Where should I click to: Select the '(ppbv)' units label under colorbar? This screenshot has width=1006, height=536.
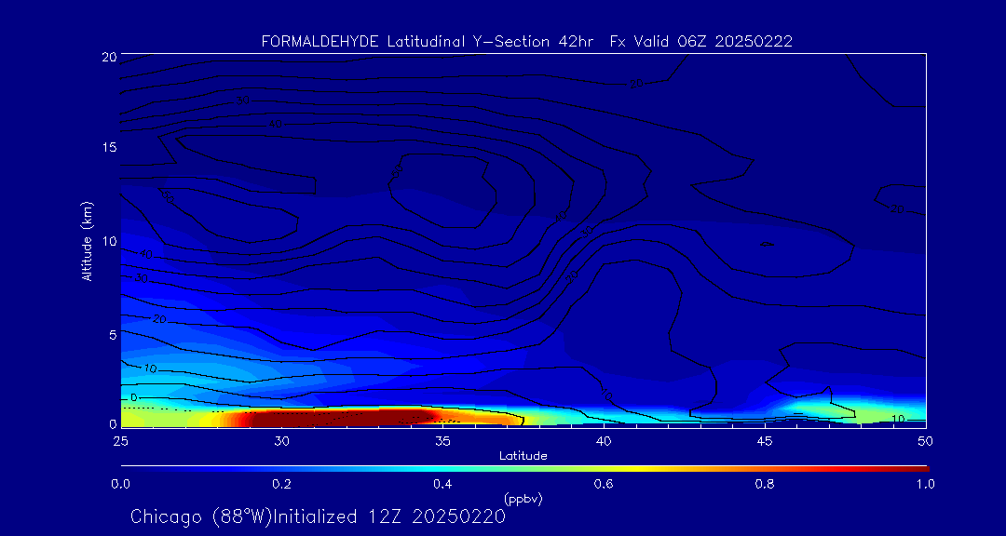[523, 499]
